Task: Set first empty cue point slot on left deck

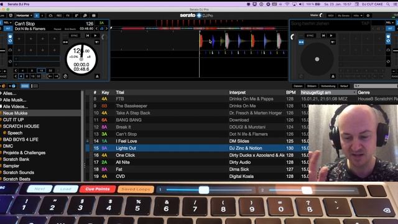Action: pyautogui.click(x=19, y=39)
